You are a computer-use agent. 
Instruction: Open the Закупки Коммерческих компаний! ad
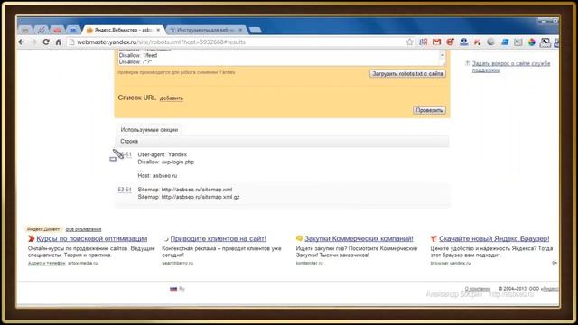[x=359, y=238]
